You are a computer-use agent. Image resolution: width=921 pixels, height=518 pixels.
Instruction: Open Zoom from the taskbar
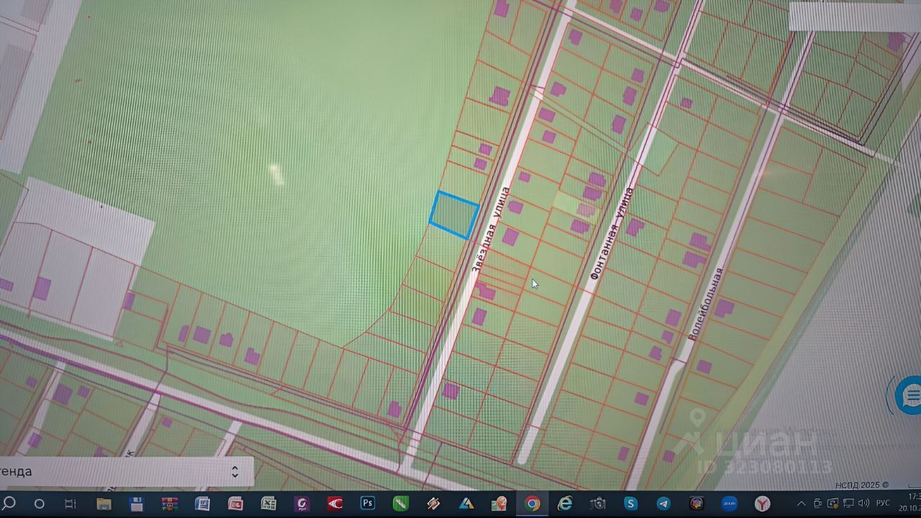[x=730, y=504]
